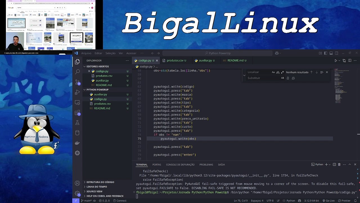
Task: Maximize terminal panel with up chevron
Action: click(350, 164)
